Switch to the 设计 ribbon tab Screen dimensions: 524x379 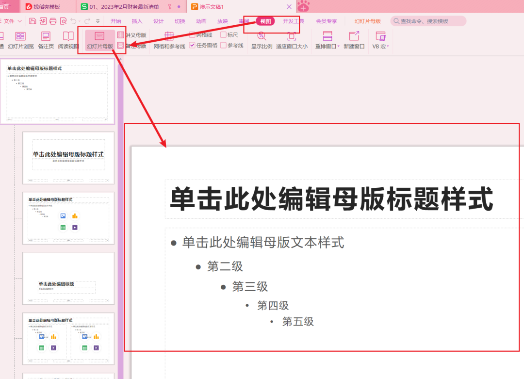[x=158, y=21]
